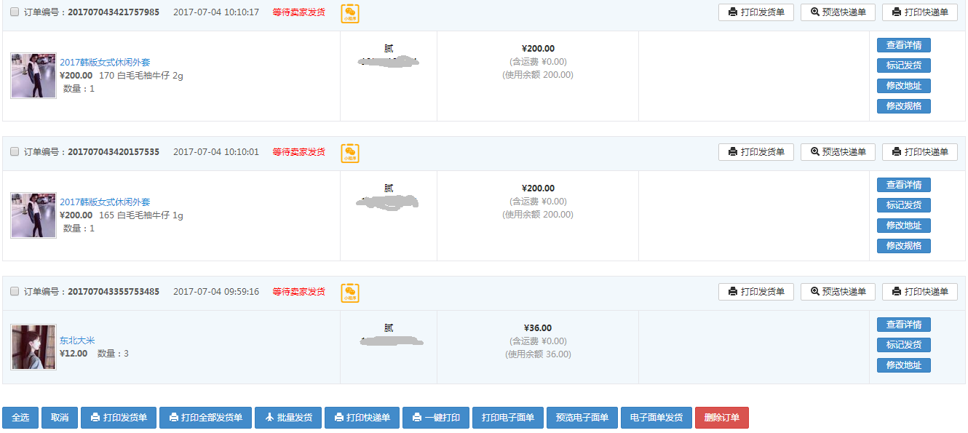Click the bottom 打印发货单 button
The height and width of the screenshot is (433, 968).
point(119,418)
